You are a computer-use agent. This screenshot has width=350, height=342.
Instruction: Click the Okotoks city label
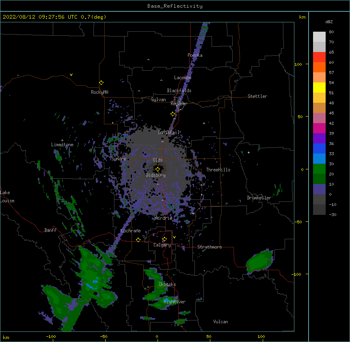pos(167,284)
